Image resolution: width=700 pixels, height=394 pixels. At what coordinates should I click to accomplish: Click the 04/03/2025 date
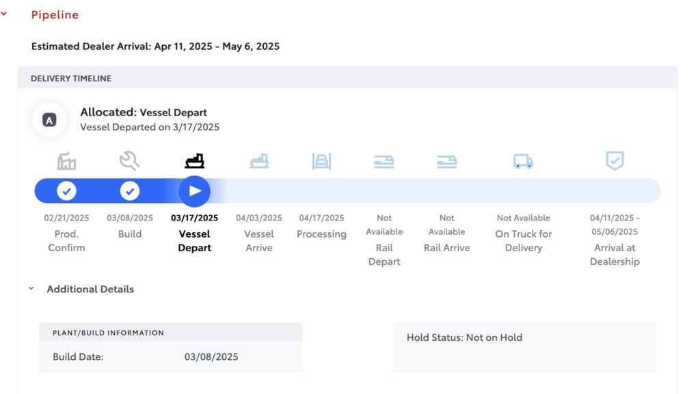point(259,218)
